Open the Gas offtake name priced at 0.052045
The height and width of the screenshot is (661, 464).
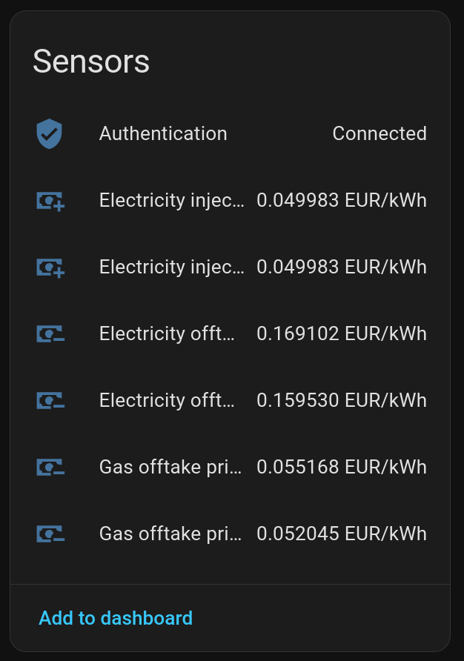pyautogui.click(x=170, y=534)
